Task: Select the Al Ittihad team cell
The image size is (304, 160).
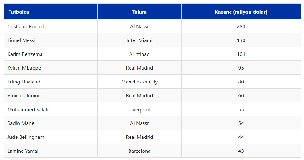Action: [x=139, y=54]
